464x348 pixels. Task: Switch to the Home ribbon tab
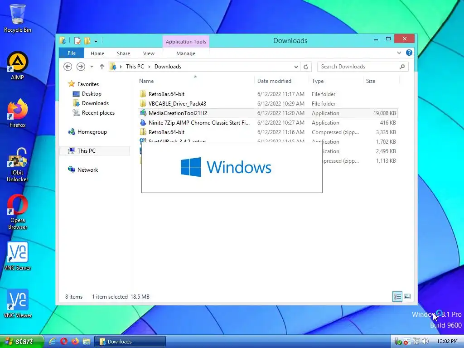[97, 53]
